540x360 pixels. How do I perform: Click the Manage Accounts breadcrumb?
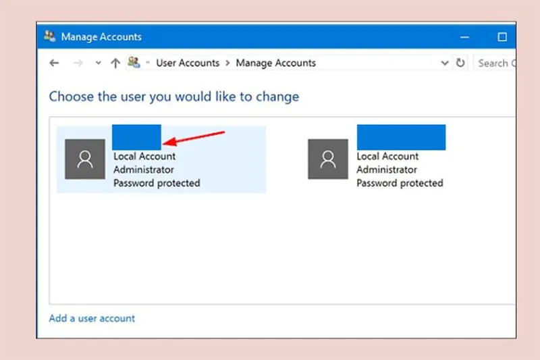(x=276, y=63)
